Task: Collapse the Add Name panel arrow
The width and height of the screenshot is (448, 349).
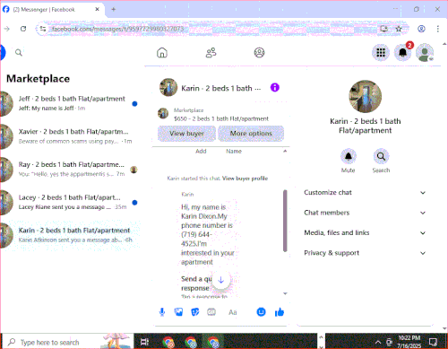Action: (285, 151)
